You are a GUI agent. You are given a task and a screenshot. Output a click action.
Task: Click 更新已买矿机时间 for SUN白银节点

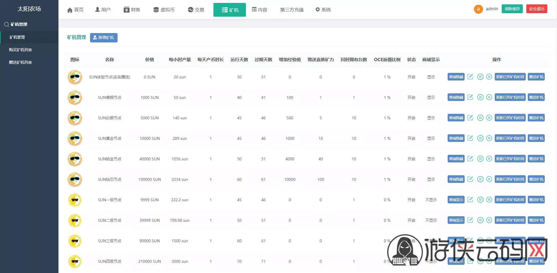(x=510, y=118)
